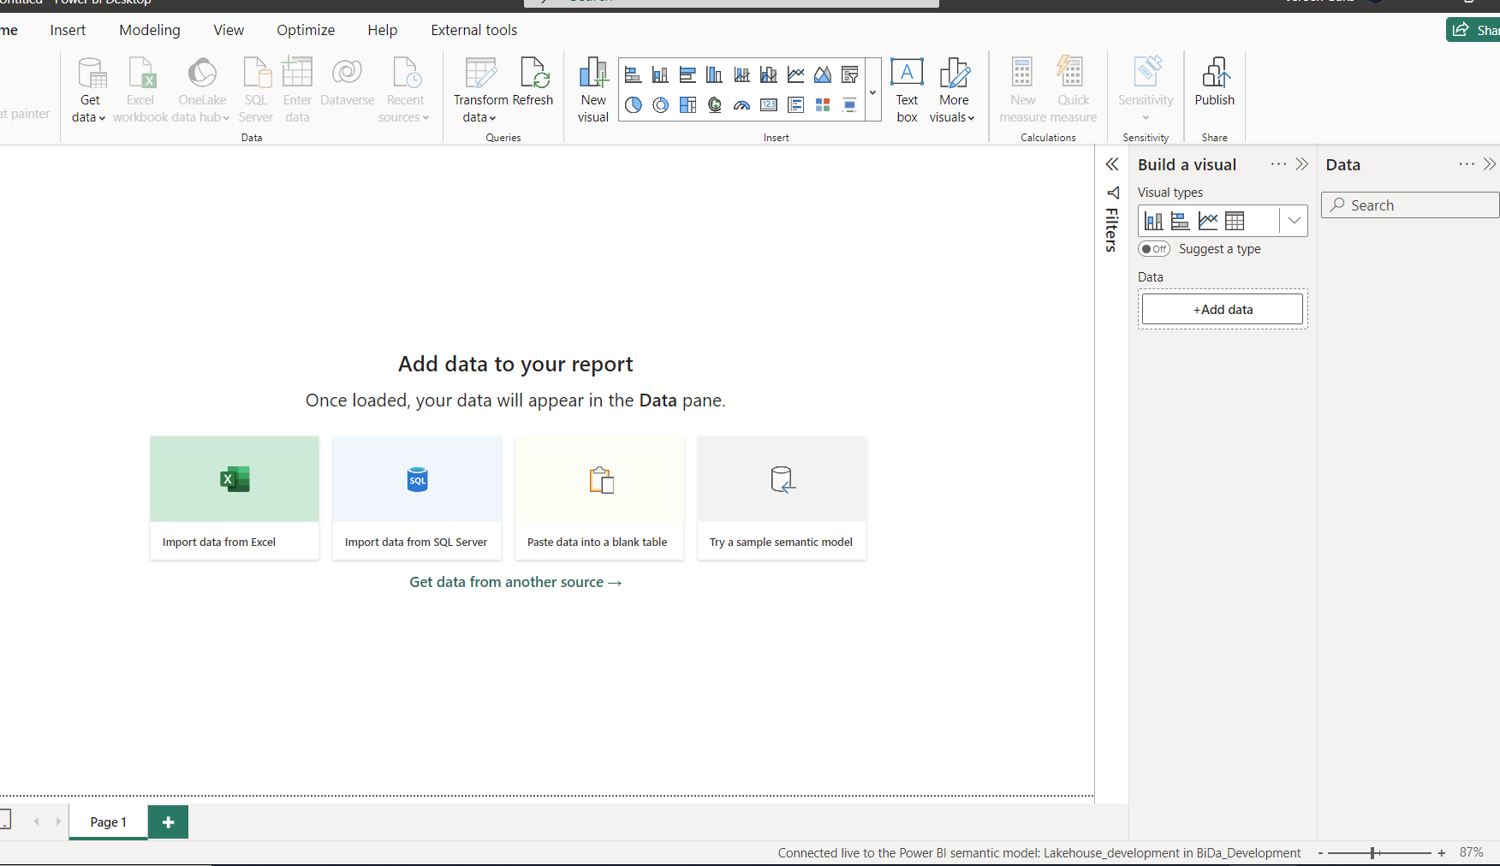This screenshot has width=1500, height=866.
Task: Open the Optimize ribbon tab
Action: click(x=306, y=30)
